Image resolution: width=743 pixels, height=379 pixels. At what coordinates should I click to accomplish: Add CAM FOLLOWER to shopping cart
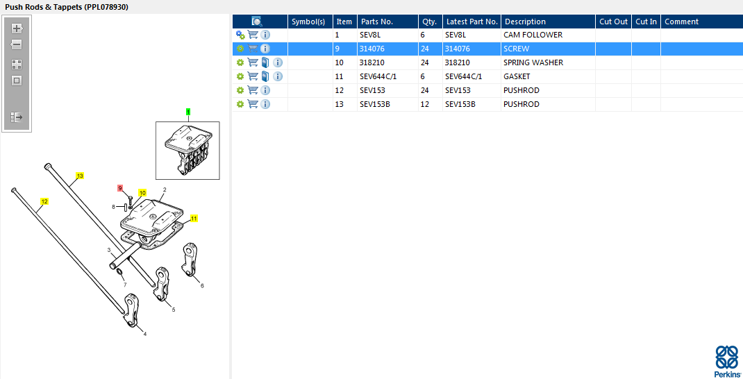point(253,35)
